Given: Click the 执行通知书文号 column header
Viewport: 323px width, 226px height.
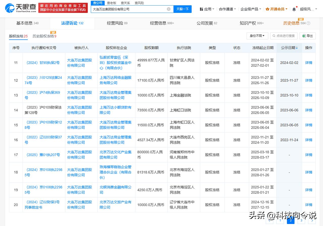Looking at the screenshot, I should click(44, 48).
